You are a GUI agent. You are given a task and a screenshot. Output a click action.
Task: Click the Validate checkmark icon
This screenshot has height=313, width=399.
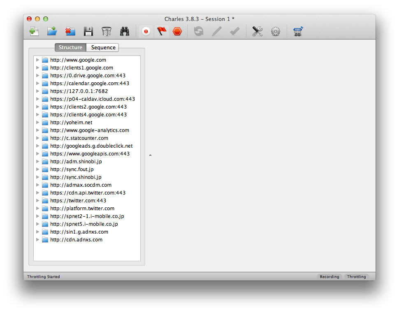(x=234, y=31)
